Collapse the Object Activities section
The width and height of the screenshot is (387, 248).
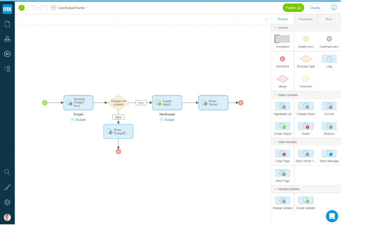pos(276,95)
